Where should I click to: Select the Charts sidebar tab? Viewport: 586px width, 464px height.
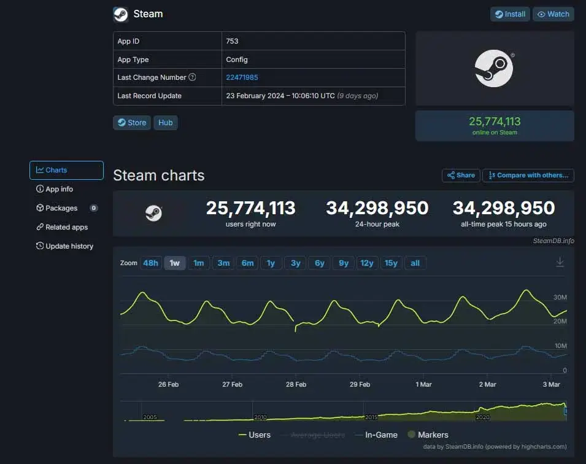pyautogui.click(x=66, y=170)
